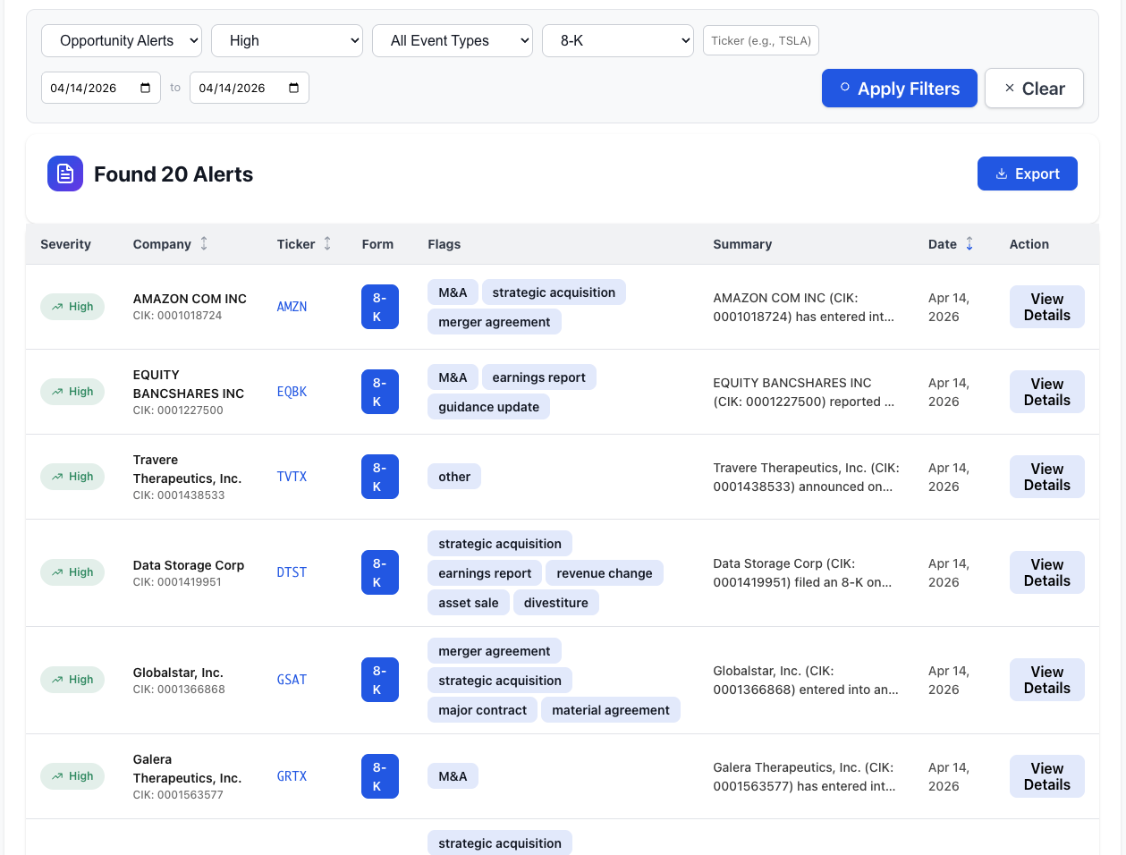Click the M&A flag in the Amazon row
Screen dimensions: 1126x855
(453, 292)
